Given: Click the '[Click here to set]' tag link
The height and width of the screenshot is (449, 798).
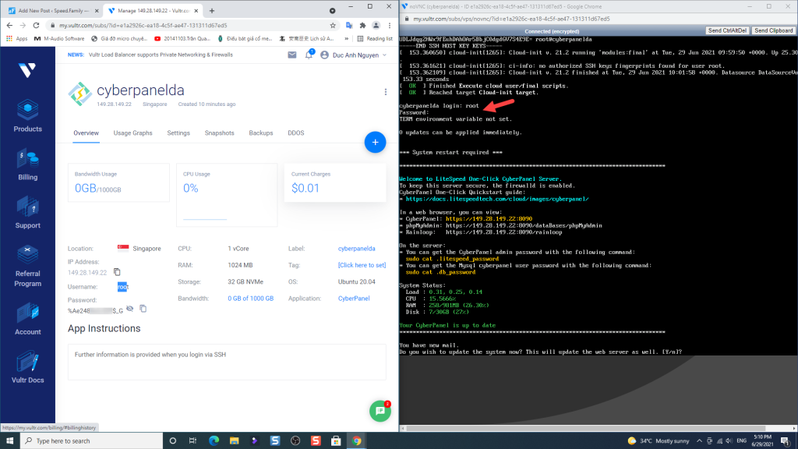Looking at the screenshot, I should (x=362, y=266).
